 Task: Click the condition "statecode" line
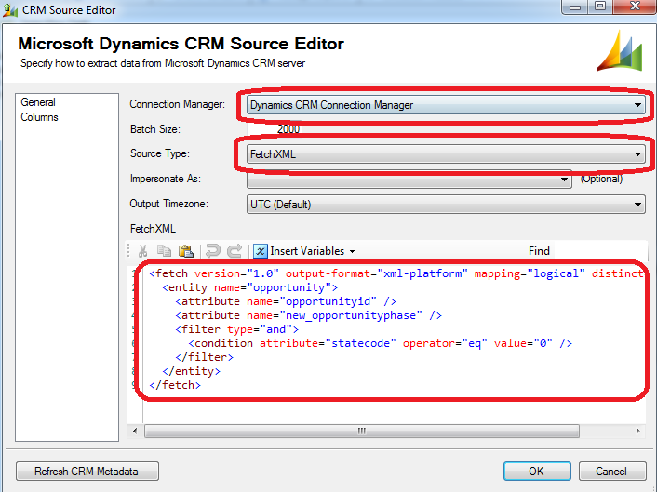pos(380,343)
